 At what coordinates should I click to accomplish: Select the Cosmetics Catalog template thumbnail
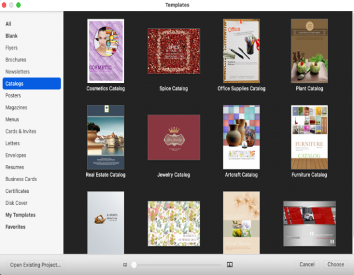click(x=106, y=51)
